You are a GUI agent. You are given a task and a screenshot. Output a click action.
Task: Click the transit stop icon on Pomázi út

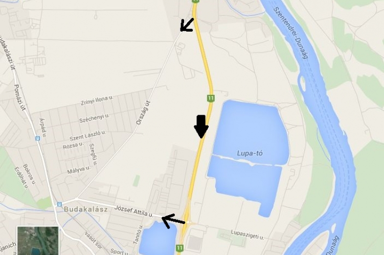[x=37, y=139]
